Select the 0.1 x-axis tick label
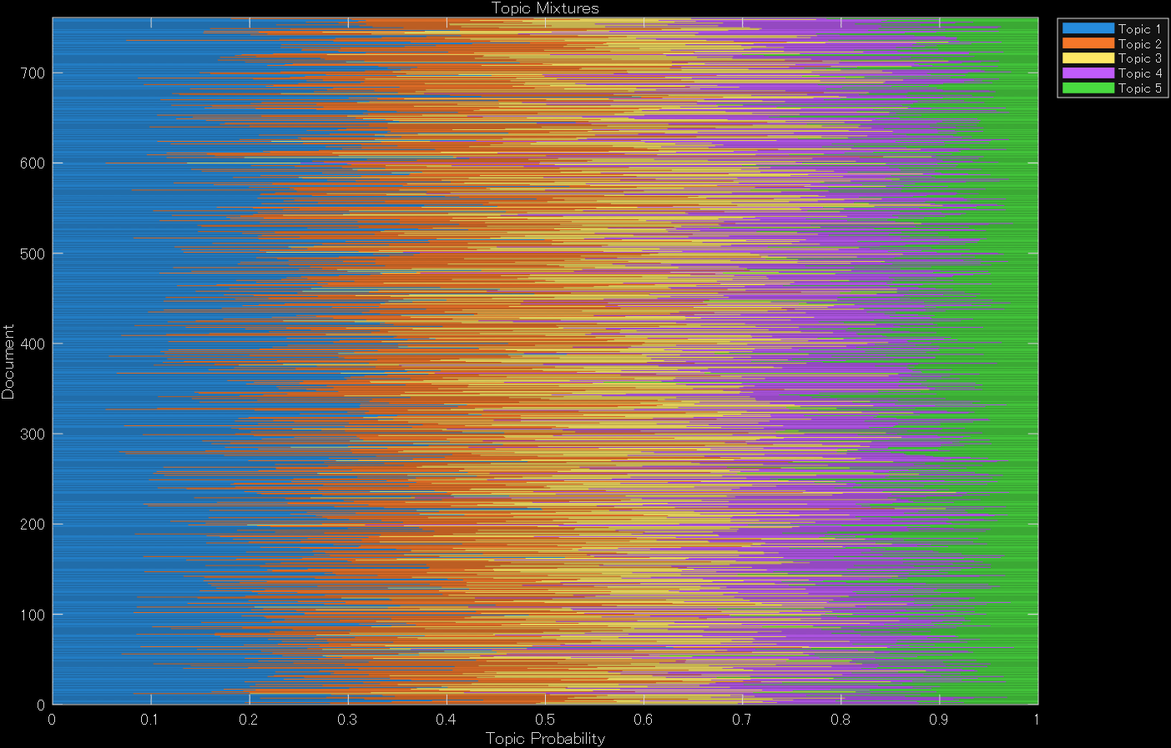 point(150,720)
